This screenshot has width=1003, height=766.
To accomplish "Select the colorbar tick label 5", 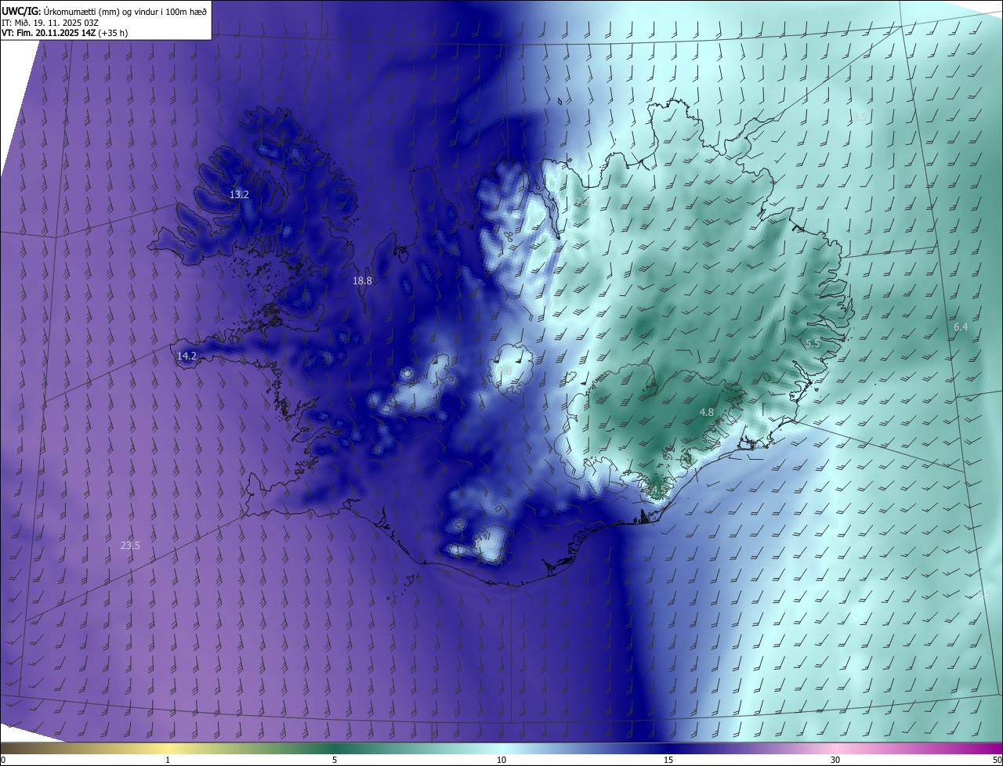I will click(x=335, y=760).
